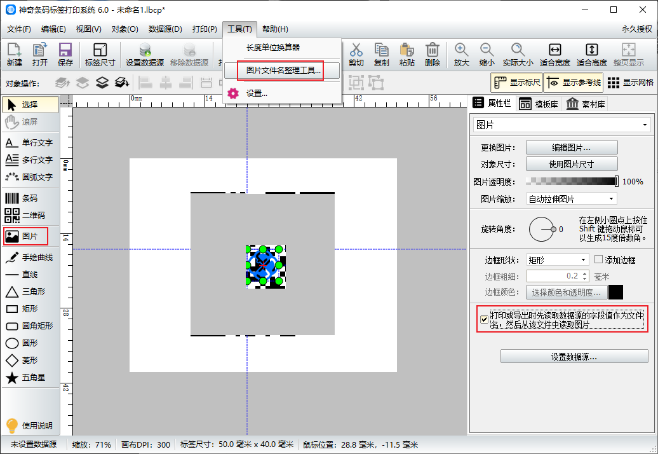Click the 复制 copy icon
Image resolution: width=658 pixels, height=454 pixels.
pyautogui.click(x=382, y=55)
